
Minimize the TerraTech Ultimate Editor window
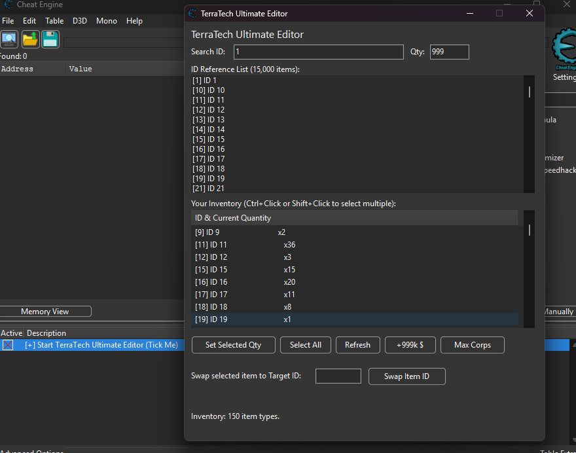470,14
